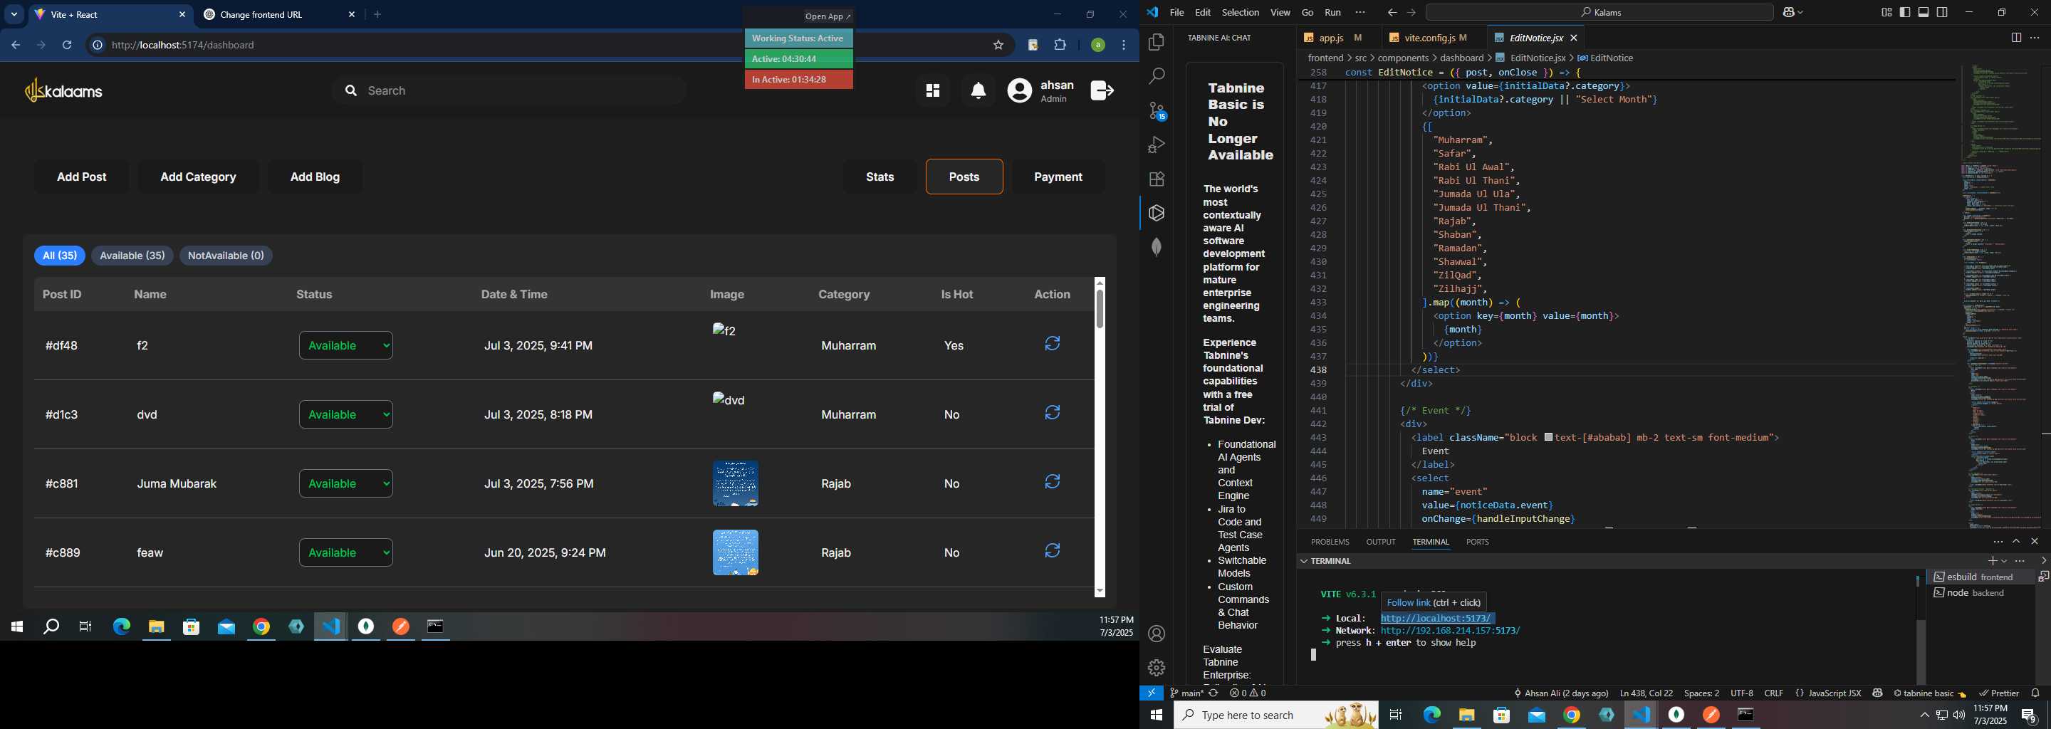Split the EditNotice.jsx editor right

(2015, 38)
